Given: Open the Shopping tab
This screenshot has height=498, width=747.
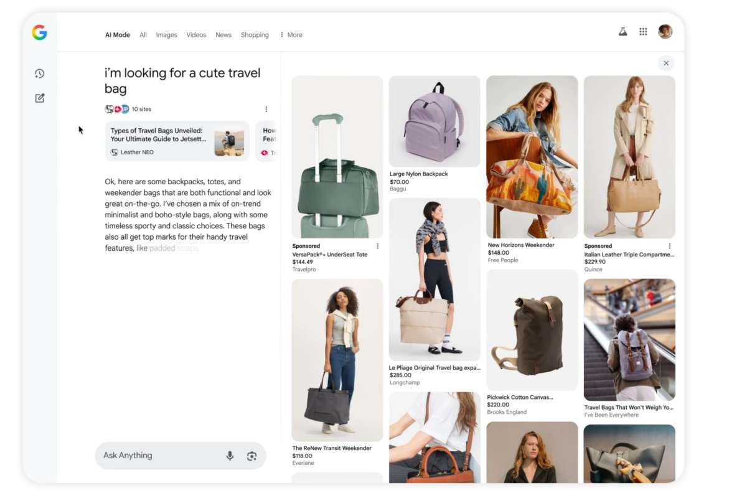Looking at the screenshot, I should pos(255,35).
